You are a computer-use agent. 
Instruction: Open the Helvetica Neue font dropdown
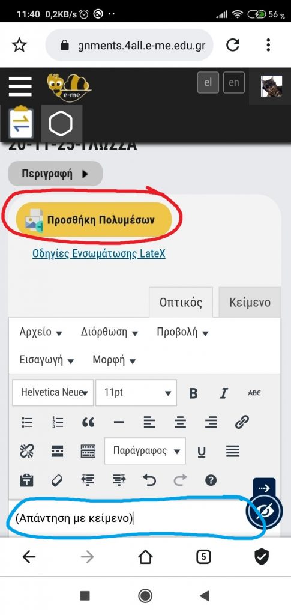pyautogui.click(x=53, y=393)
